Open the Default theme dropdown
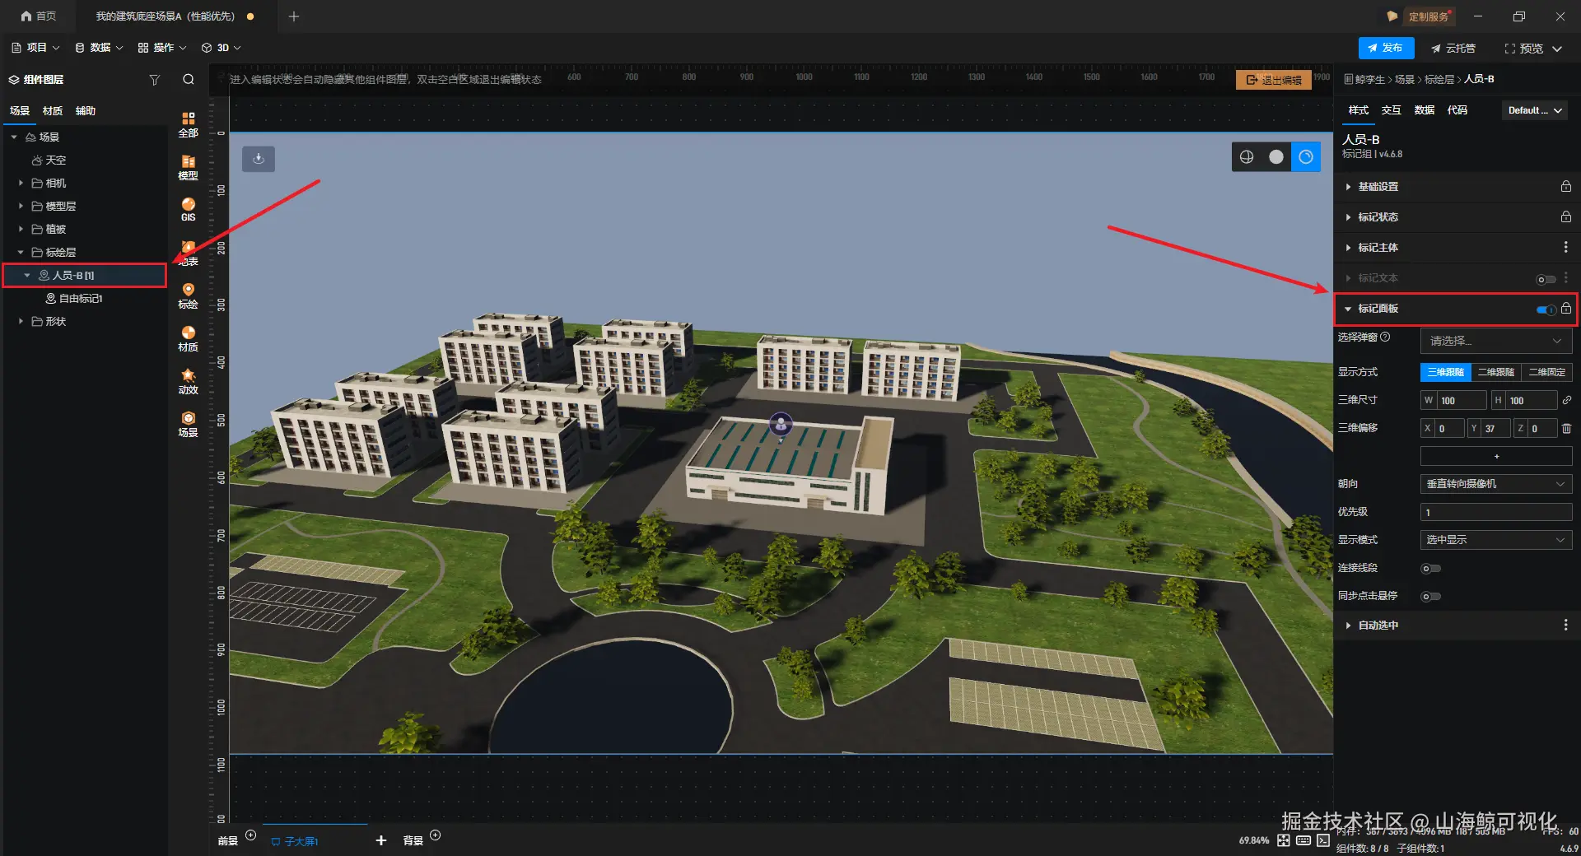The image size is (1581, 856). pos(1536,110)
